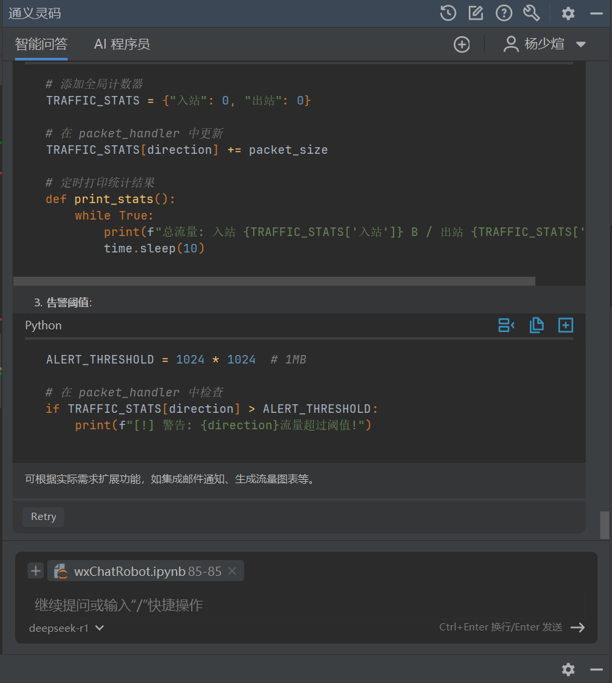Click TRAFFIC_STATS dictionary definition line

coord(179,101)
